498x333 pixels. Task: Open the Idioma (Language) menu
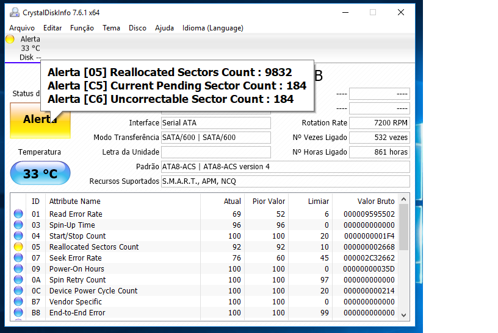[213, 28]
